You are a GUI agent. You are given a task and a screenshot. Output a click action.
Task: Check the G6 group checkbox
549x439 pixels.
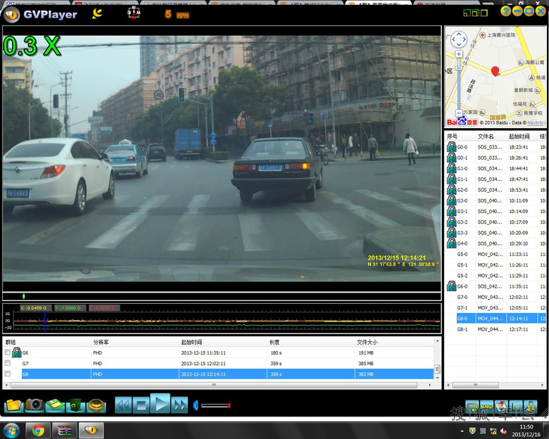pyautogui.click(x=8, y=352)
